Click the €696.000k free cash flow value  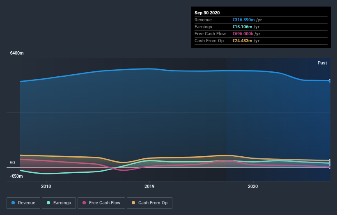[x=243, y=34]
